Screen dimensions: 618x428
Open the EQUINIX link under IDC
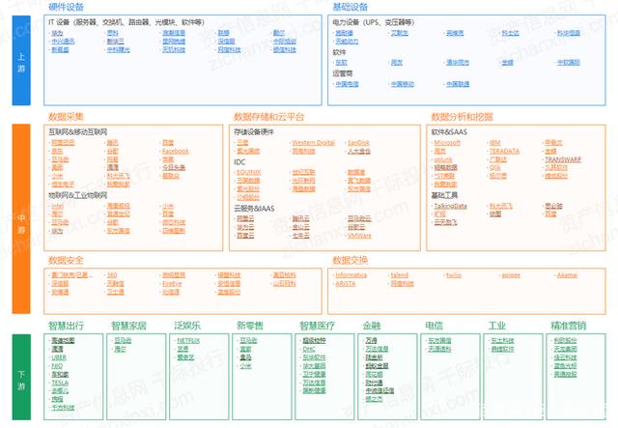[x=249, y=172]
